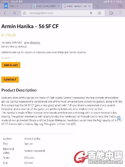The width and height of the screenshot is (125, 167).
Task: Select the product title Armin Hanika 56 SF CF
Action: click(30, 26)
